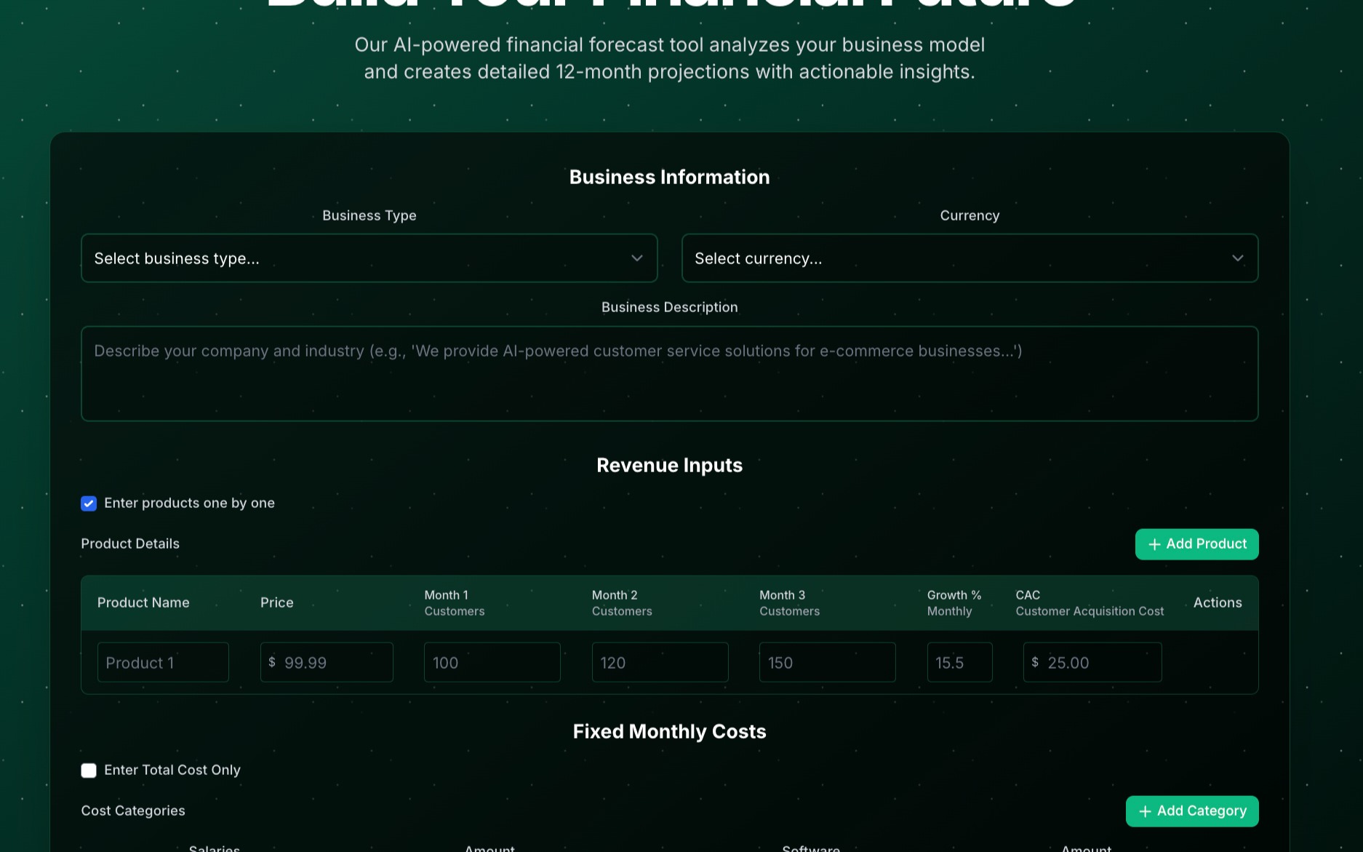Click the Growth % Monthly input
This screenshot has height=852, width=1363.
pos(959,662)
